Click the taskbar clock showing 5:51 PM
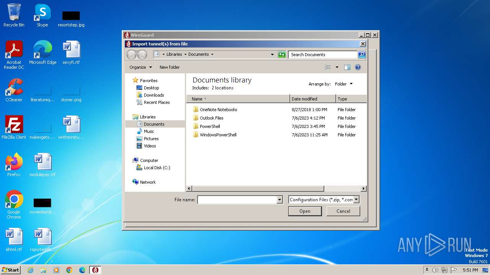The image size is (490, 275). click(470, 270)
